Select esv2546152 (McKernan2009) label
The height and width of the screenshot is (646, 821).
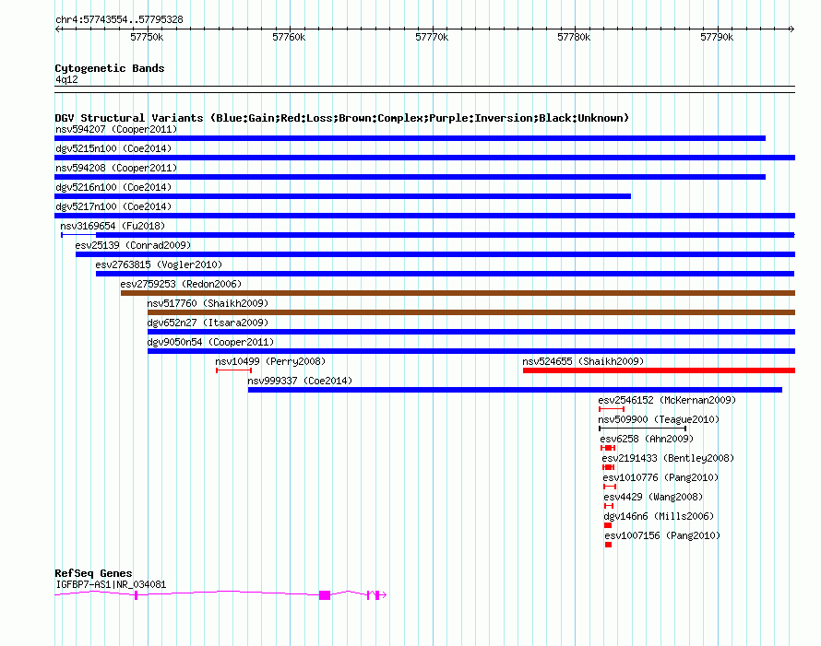[667, 400]
